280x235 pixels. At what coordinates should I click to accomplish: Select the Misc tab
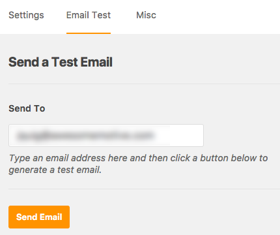pos(146,15)
